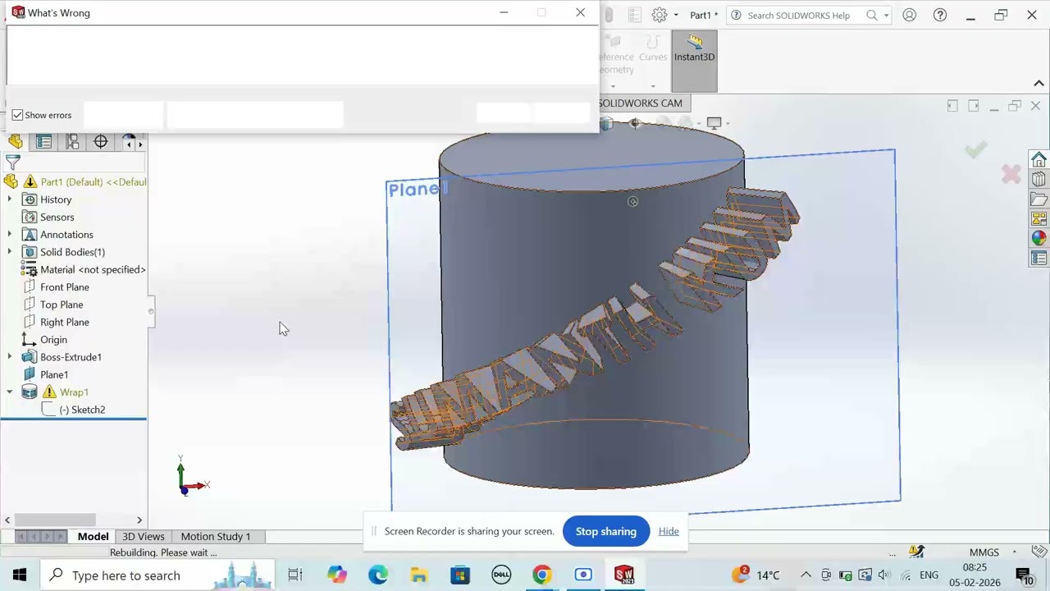
Task: Switch to the Motion Study 1 tab
Action: tap(216, 537)
